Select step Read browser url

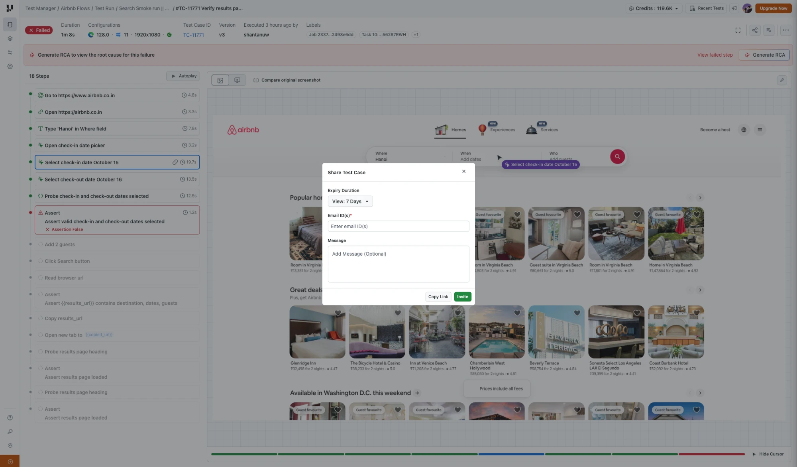(x=117, y=278)
